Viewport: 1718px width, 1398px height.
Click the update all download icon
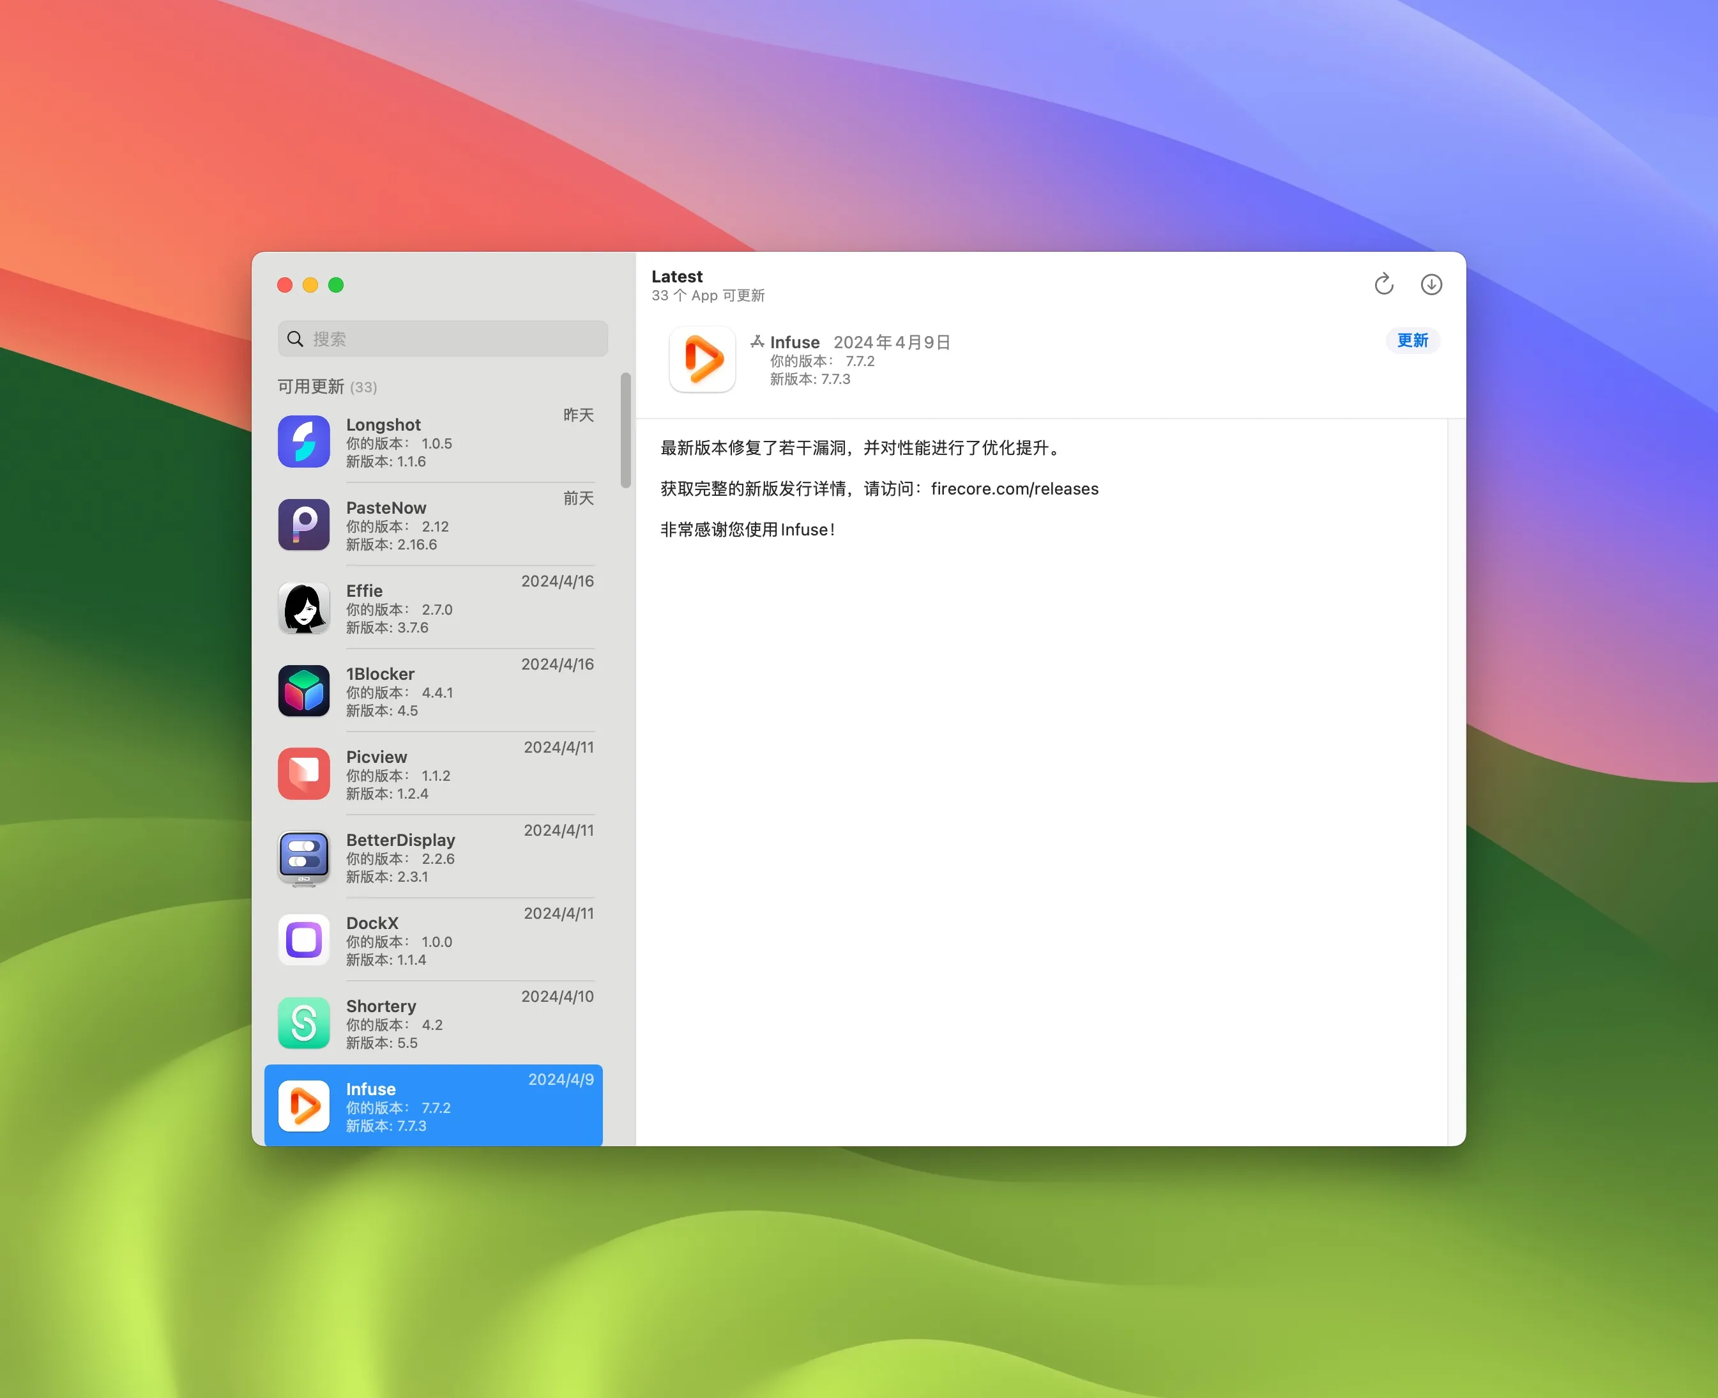(x=1431, y=284)
